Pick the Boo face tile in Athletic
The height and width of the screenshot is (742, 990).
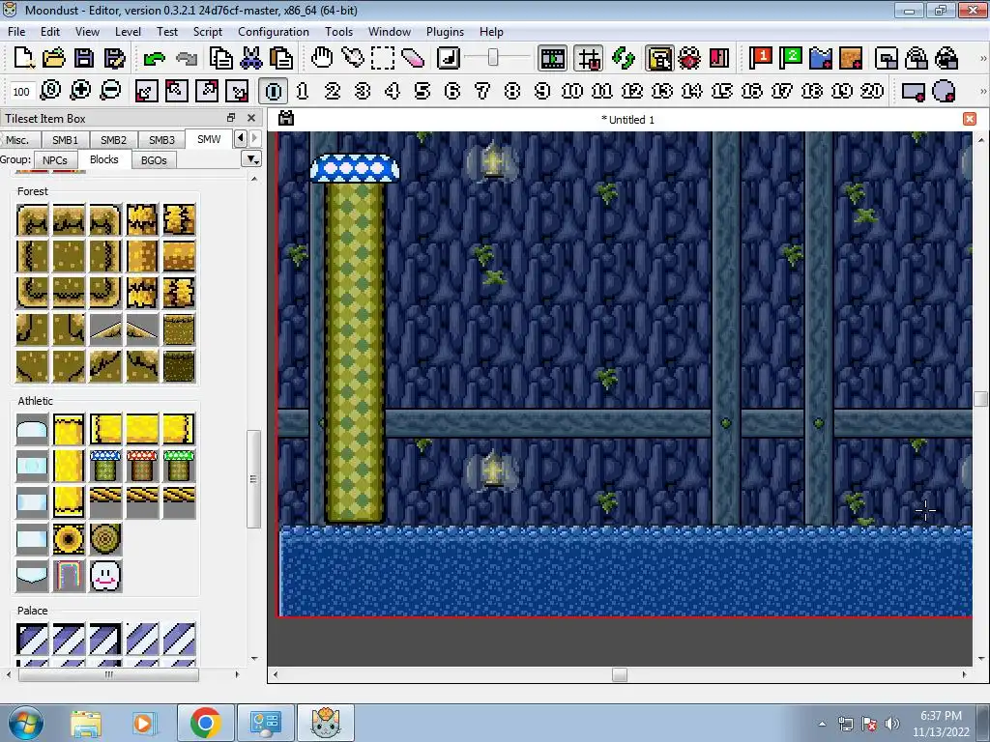tap(105, 576)
